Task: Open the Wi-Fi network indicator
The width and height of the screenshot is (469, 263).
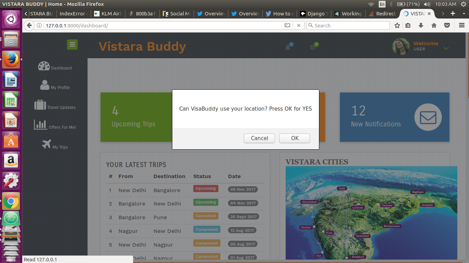Action: pos(371,4)
